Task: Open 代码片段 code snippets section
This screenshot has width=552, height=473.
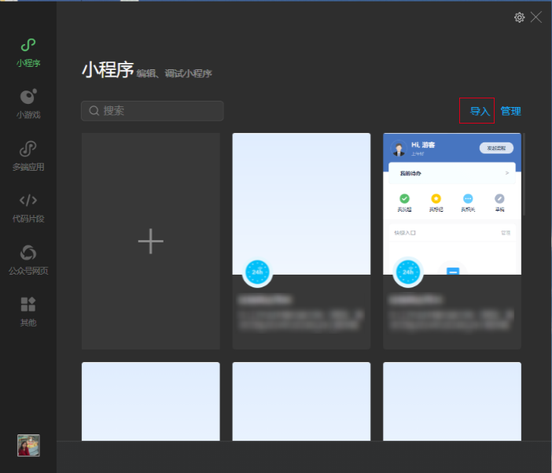Action: tap(28, 208)
